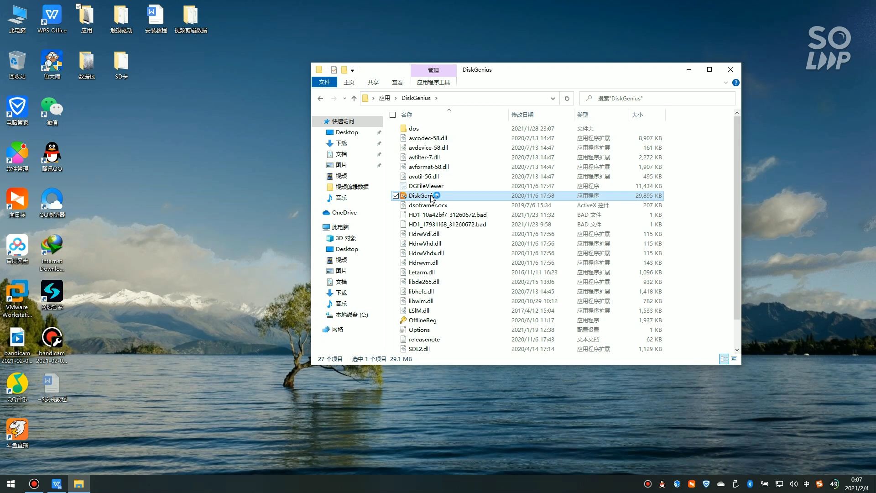Screen dimensions: 876x493
Task: Click taskbar clock showing 0:07
Action: [x=856, y=484]
